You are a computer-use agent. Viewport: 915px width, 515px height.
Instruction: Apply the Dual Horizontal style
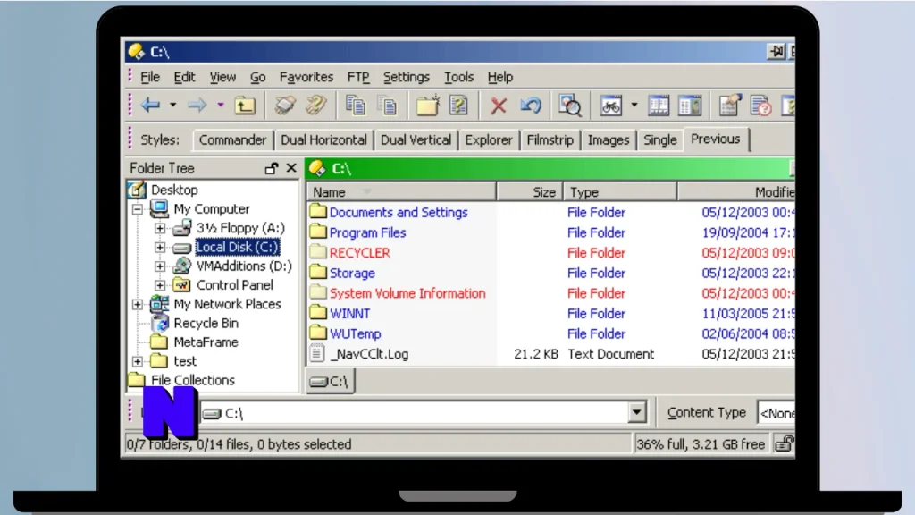click(323, 140)
